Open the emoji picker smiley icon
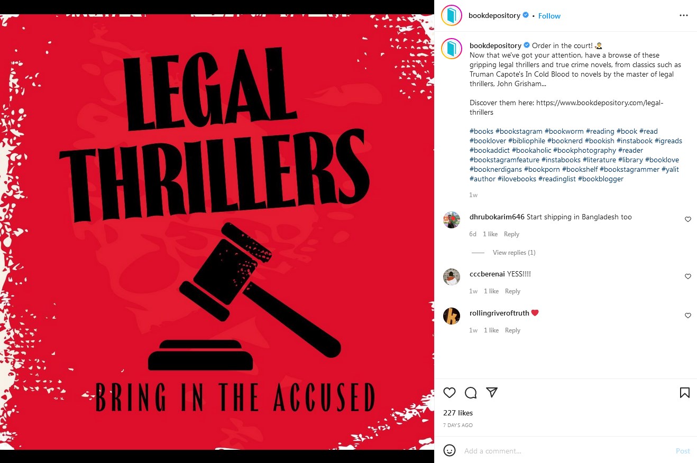This screenshot has width=697, height=463. coord(450,450)
